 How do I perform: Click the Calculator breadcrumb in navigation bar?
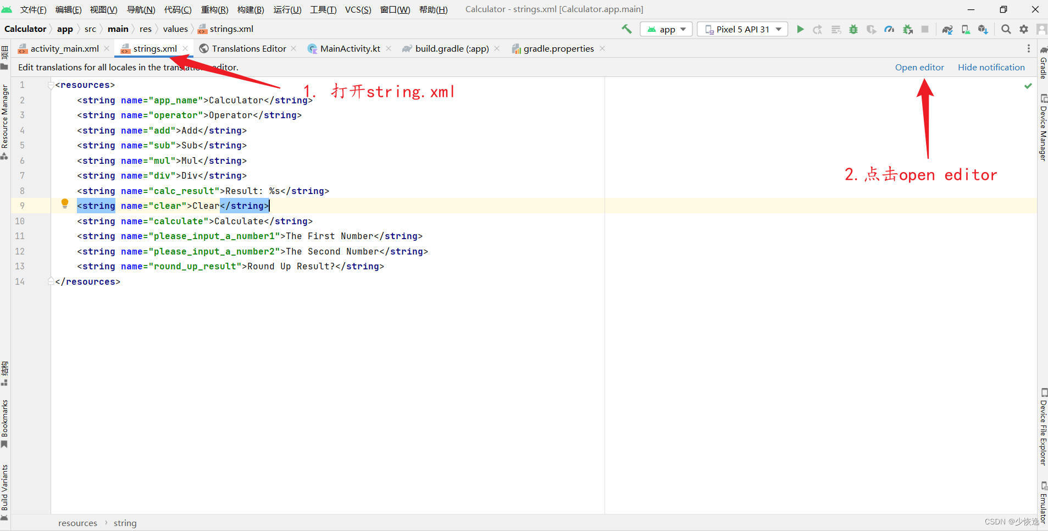coord(25,29)
